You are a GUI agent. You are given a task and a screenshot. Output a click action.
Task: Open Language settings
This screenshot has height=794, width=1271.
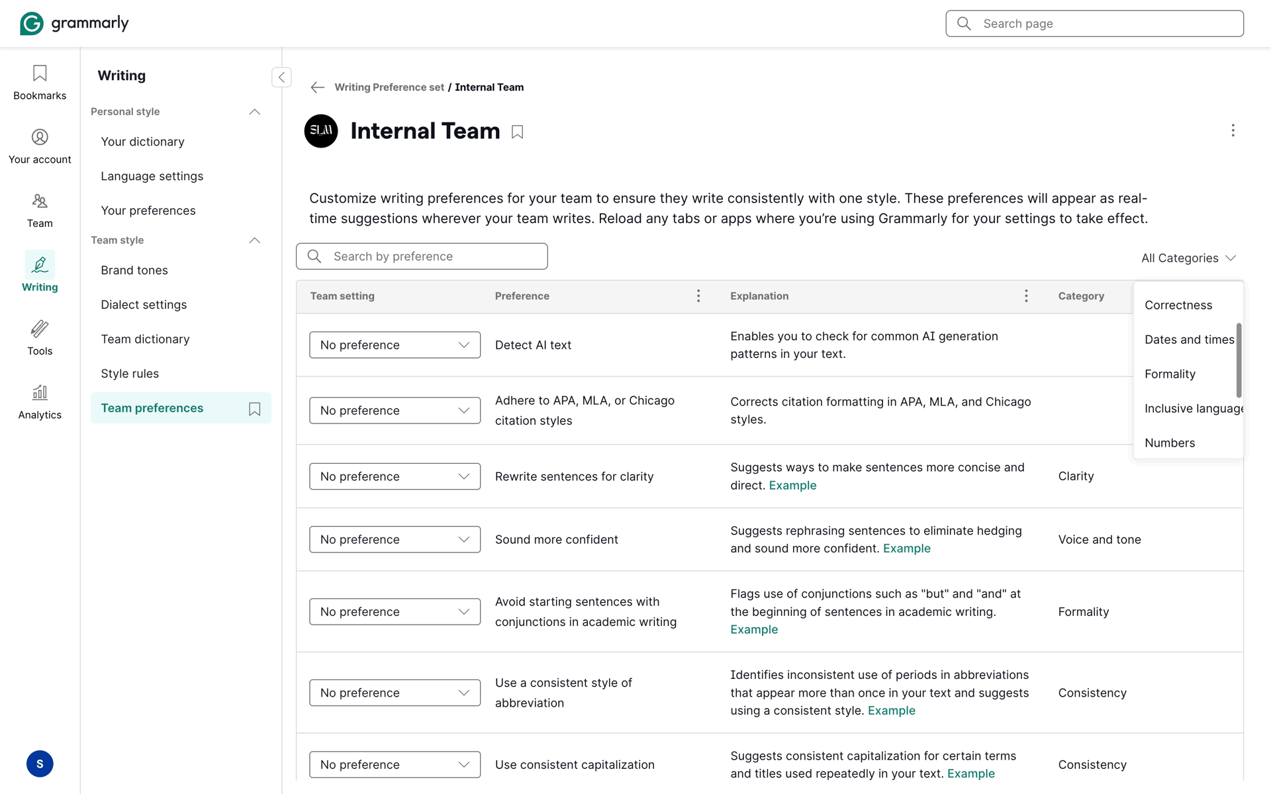(x=152, y=176)
